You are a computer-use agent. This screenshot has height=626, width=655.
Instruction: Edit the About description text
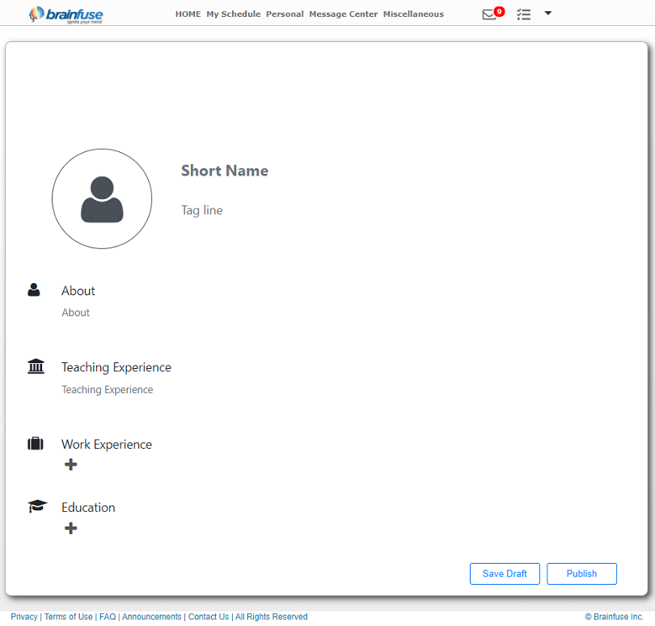pos(76,312)
